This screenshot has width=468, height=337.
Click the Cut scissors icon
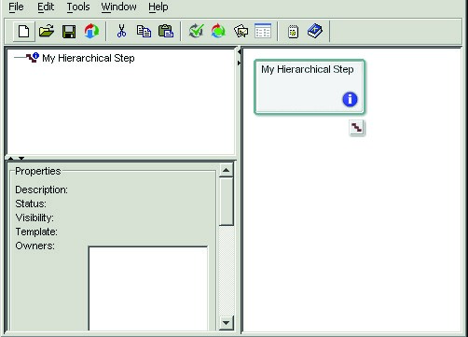pyautogui.click(x=121, y=31)
